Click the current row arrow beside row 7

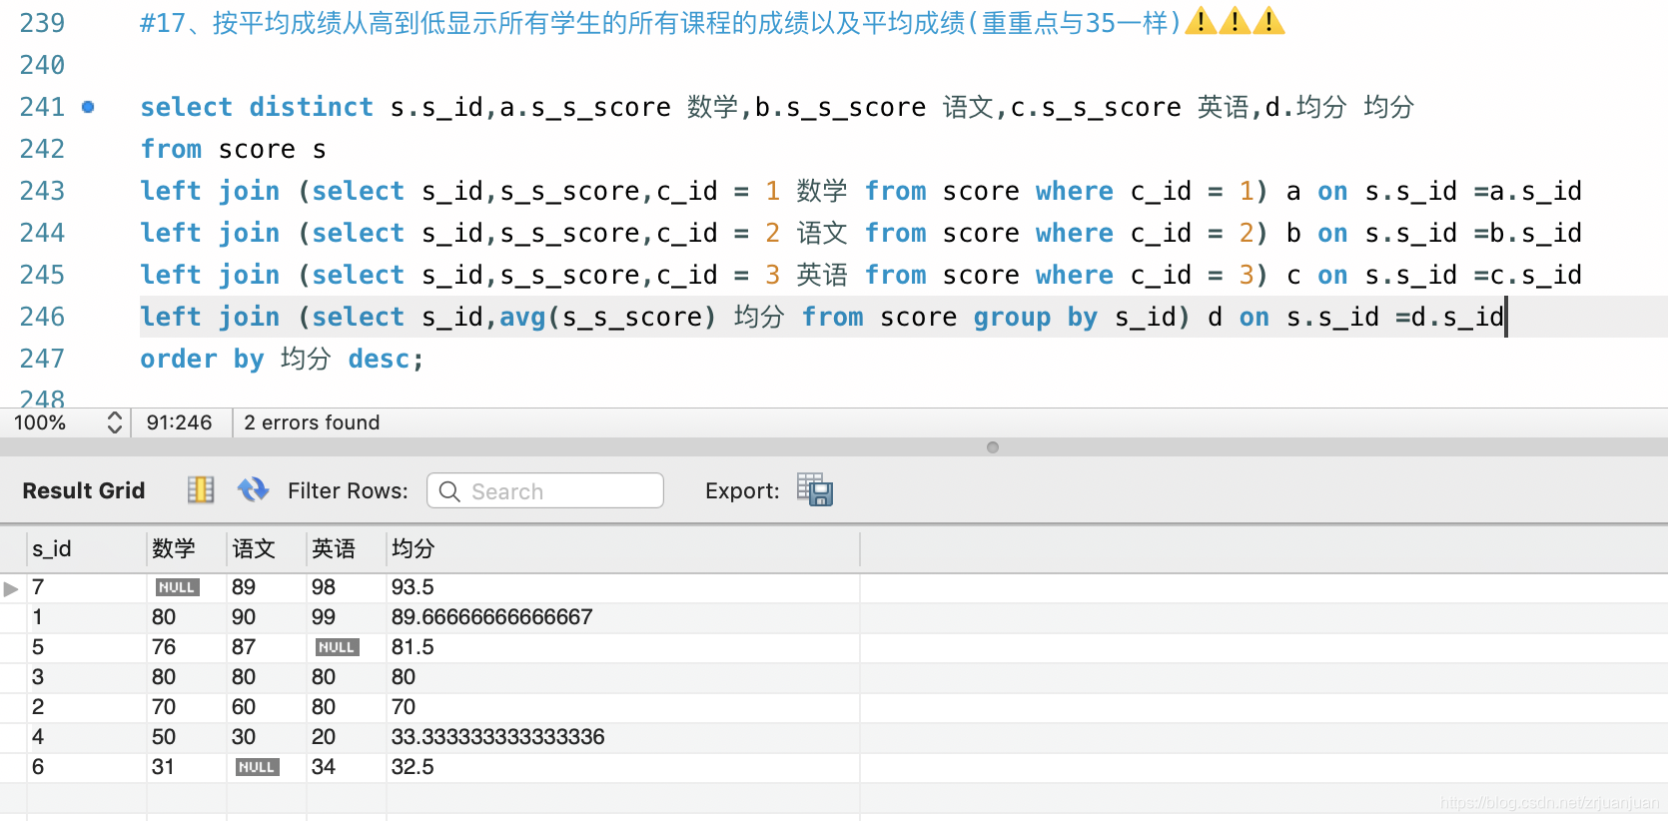click(x=11, y=588)
